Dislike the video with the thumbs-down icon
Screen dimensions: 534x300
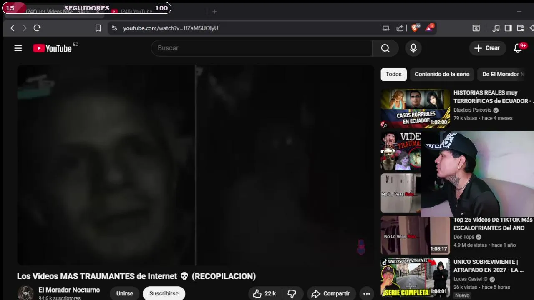(292, 293)
